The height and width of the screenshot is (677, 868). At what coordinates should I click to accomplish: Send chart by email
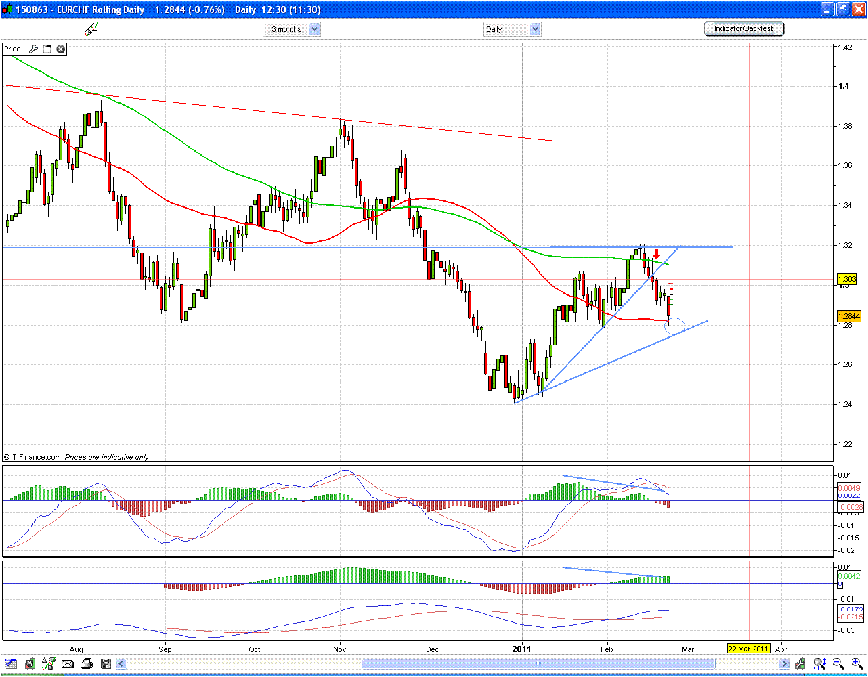68,663
